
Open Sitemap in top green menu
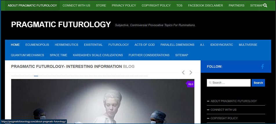coord(257,5)
